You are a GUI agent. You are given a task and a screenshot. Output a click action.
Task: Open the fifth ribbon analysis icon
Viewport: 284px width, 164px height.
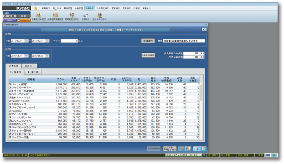[99, 17]
